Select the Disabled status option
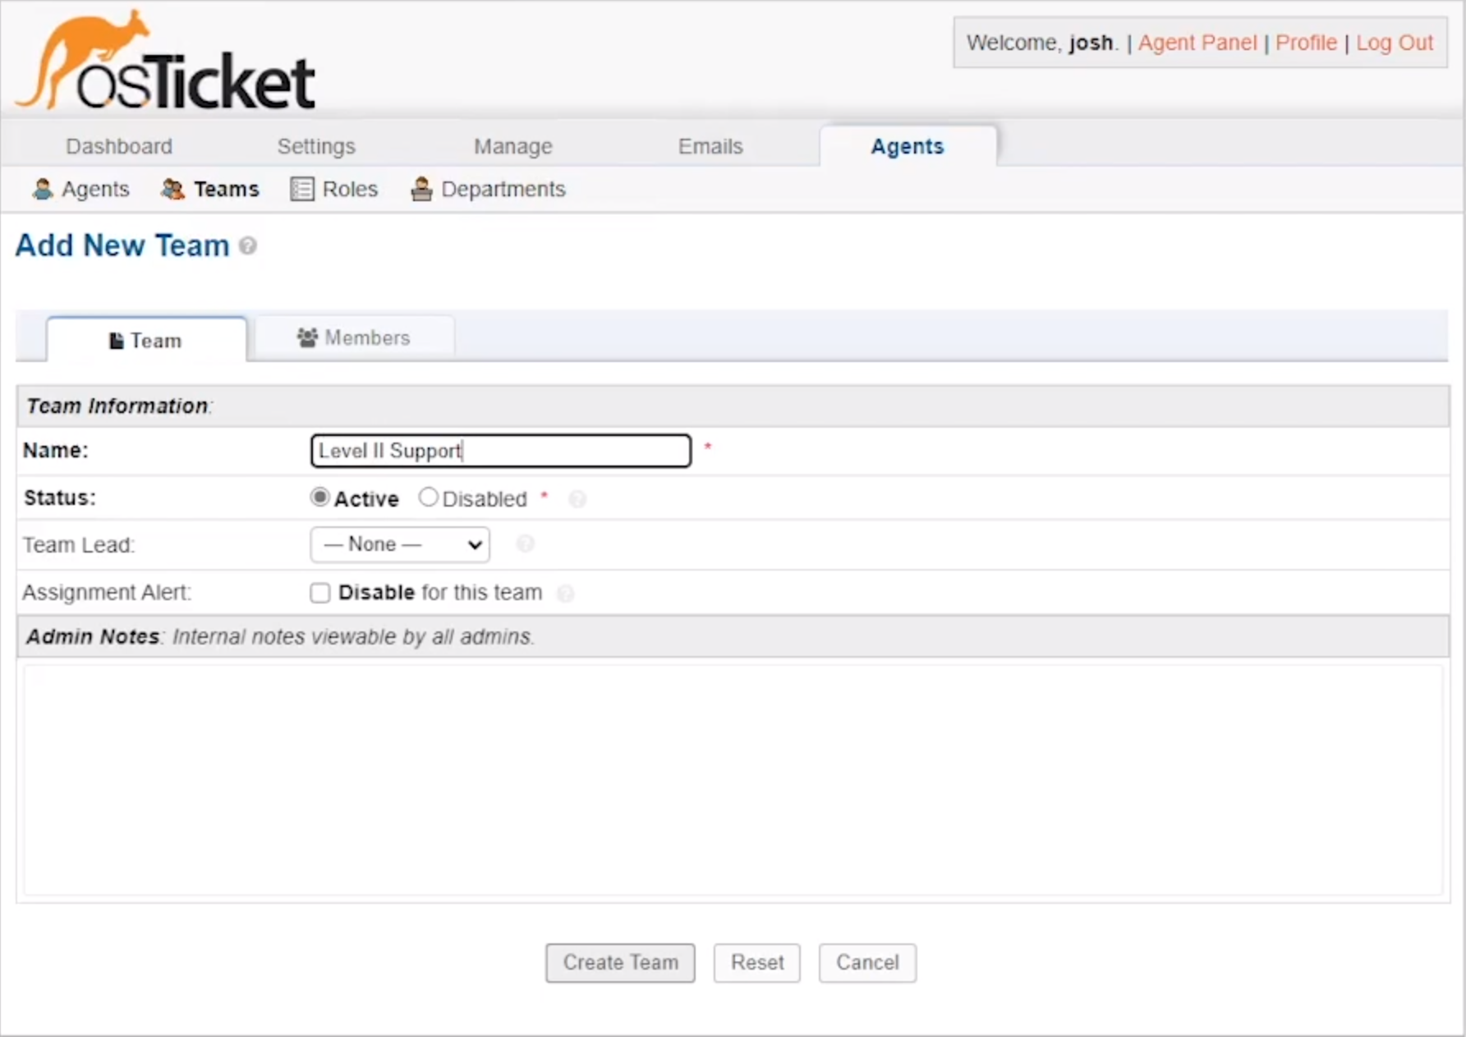1466x1037 pixels. coord(428,497)
